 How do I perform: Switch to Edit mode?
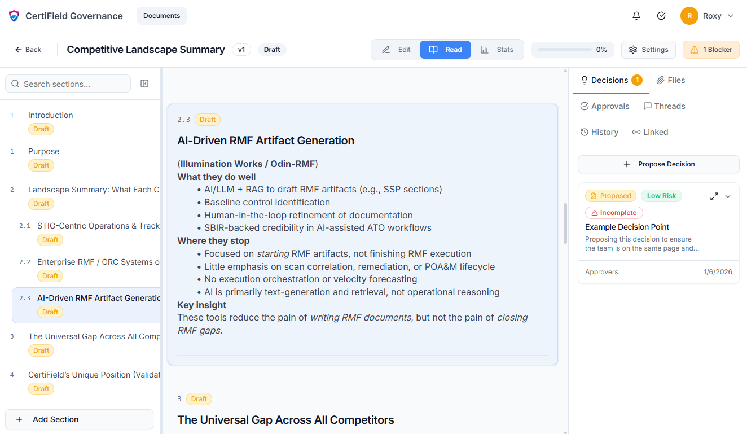397,50
